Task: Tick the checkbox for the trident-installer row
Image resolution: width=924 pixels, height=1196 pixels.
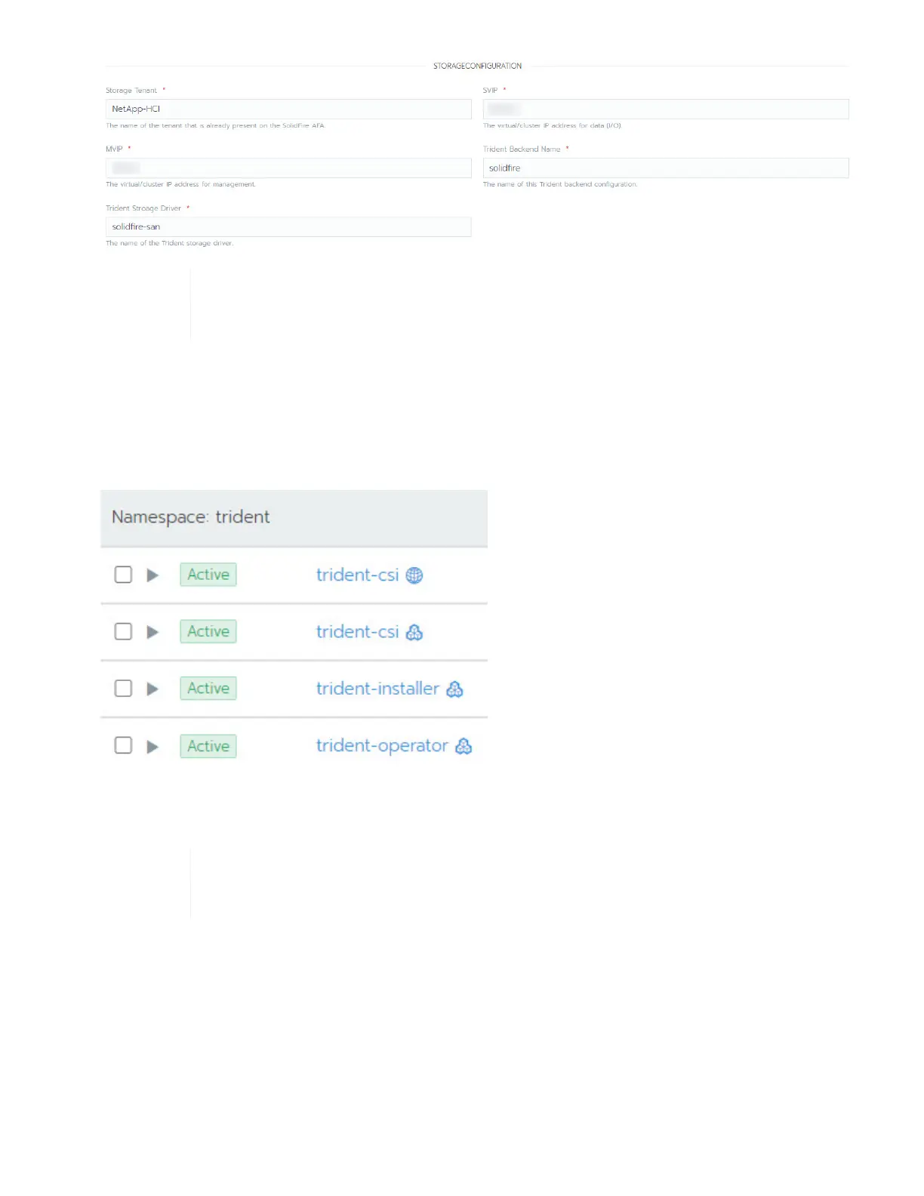Action: (x=123, y=688)
